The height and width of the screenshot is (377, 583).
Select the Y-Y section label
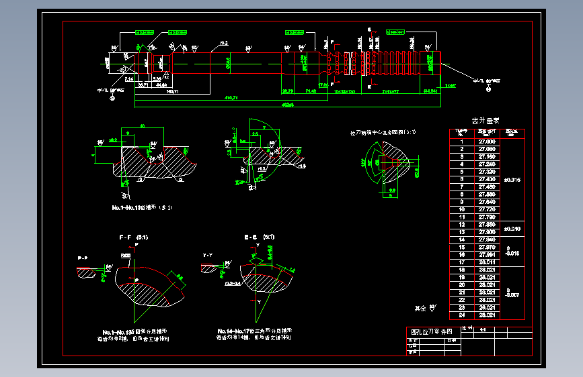pos(208,256)
